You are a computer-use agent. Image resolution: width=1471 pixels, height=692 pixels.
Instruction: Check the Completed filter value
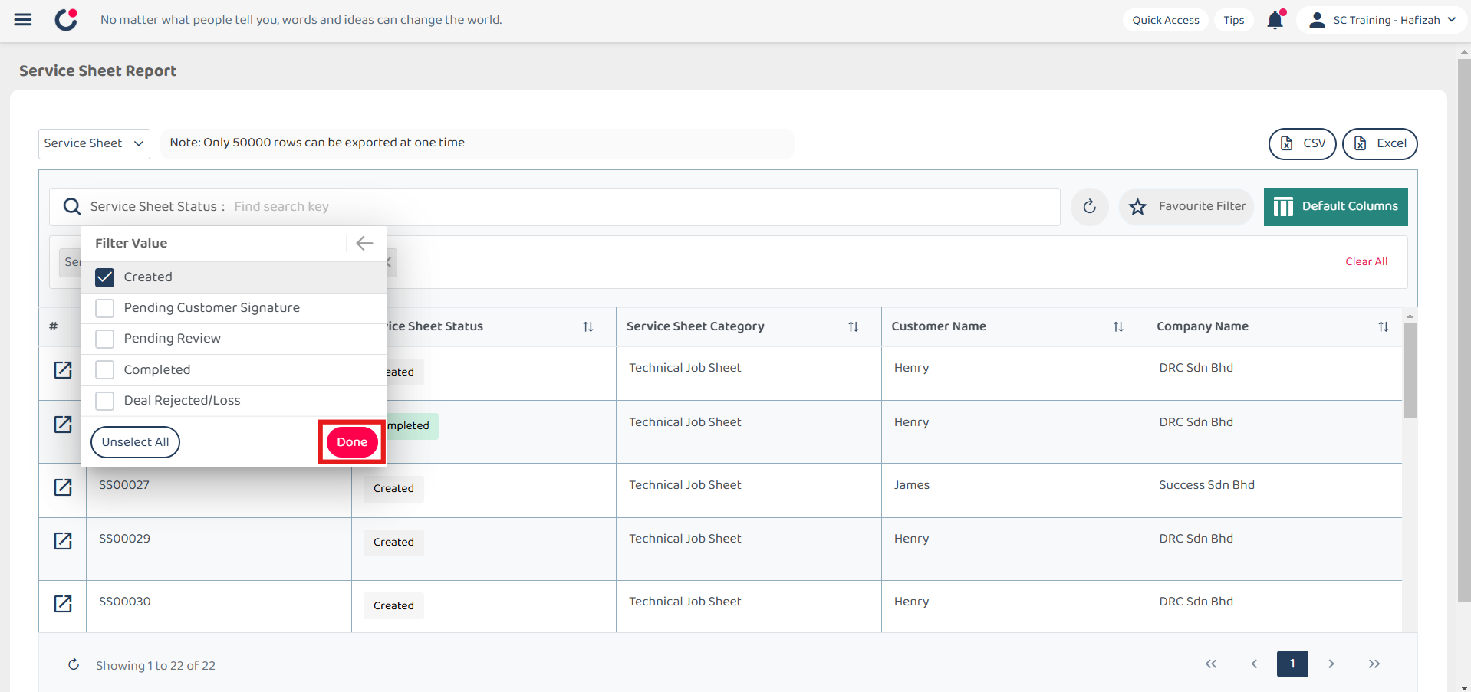point(105,370)
